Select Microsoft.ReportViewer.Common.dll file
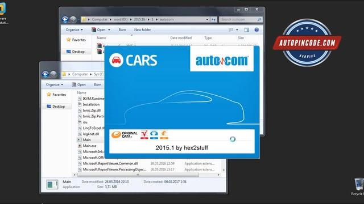364x204 pixels. click(x=110, y=163)
